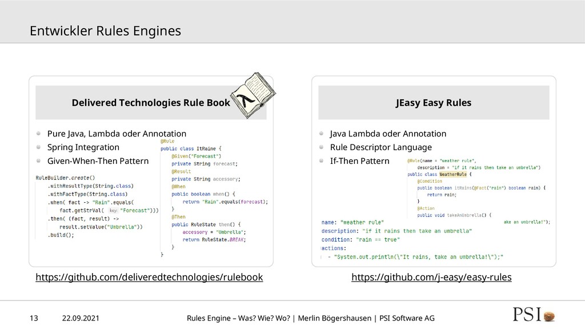Click the 'accessory = "Umbrella";' code line
The image size is (585, 329).
pos(214,232)
